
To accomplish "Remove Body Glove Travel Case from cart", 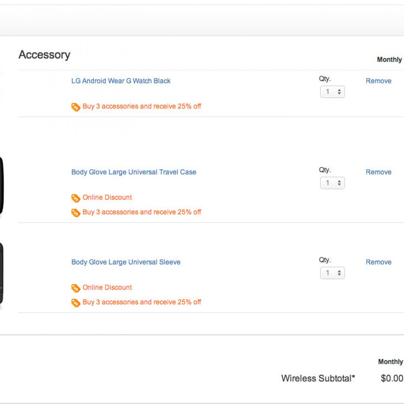I will click(x=378, y=172).
